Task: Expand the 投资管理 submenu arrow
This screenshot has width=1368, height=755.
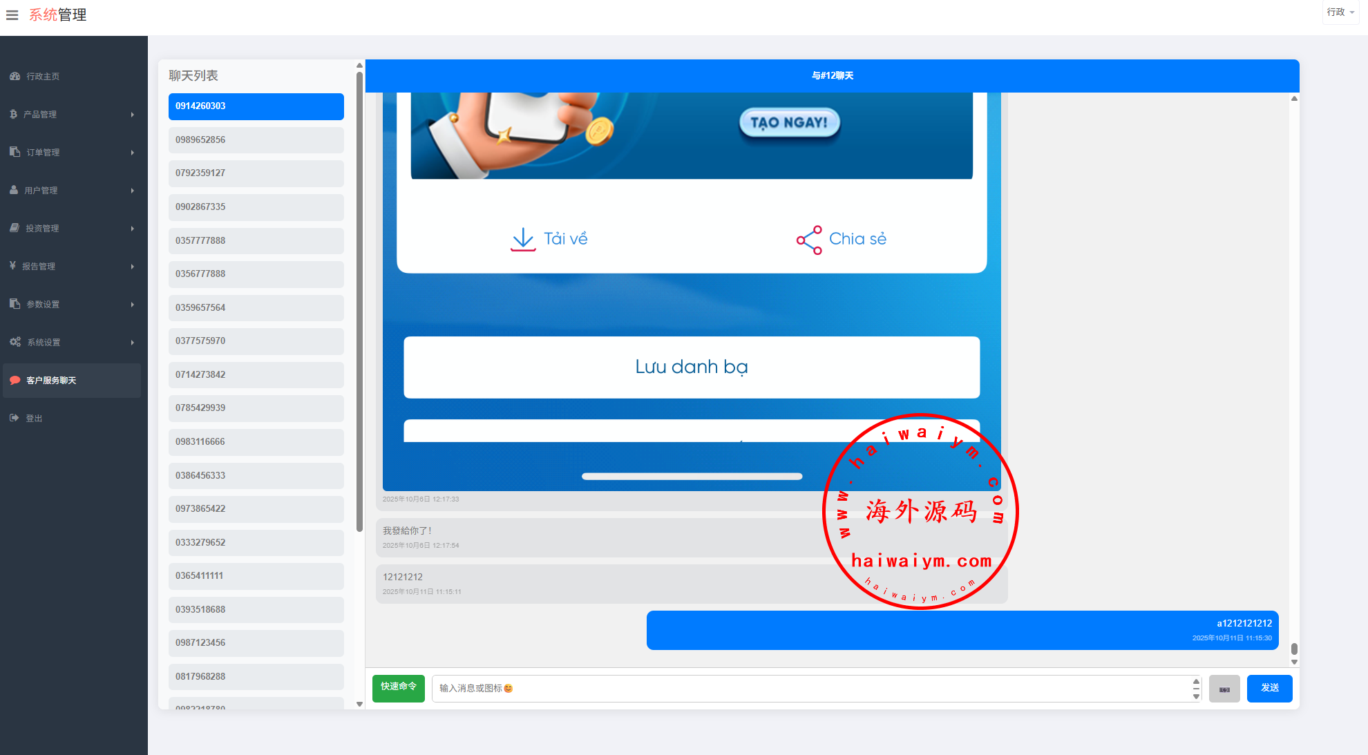Action: (x=132, y=228)
